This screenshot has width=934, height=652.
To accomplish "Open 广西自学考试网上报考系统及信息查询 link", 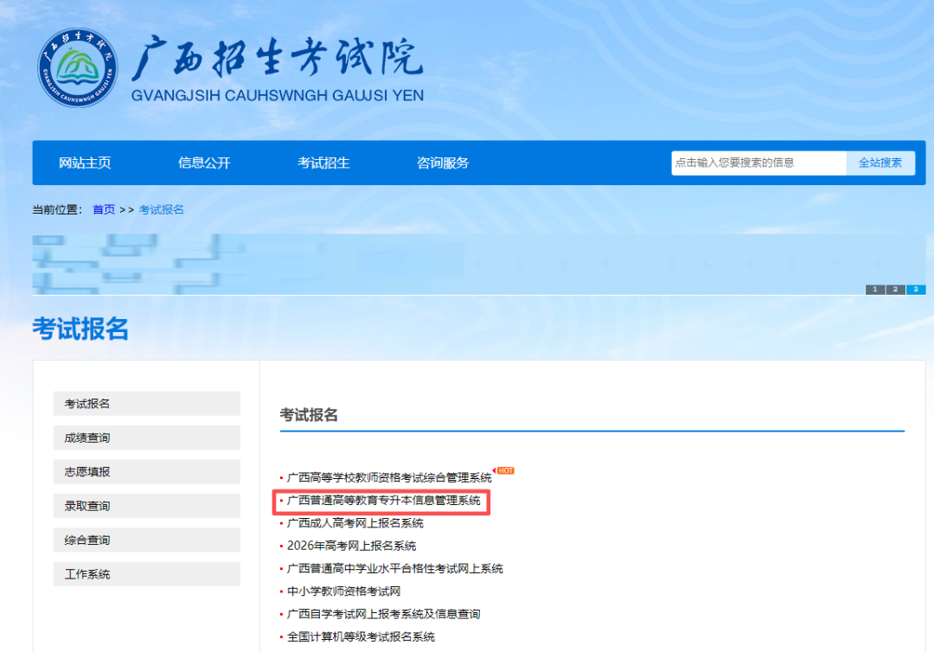I will (384, 614).
